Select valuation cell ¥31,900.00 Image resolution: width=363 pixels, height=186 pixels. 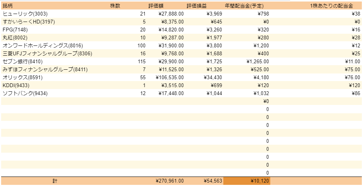171,45
